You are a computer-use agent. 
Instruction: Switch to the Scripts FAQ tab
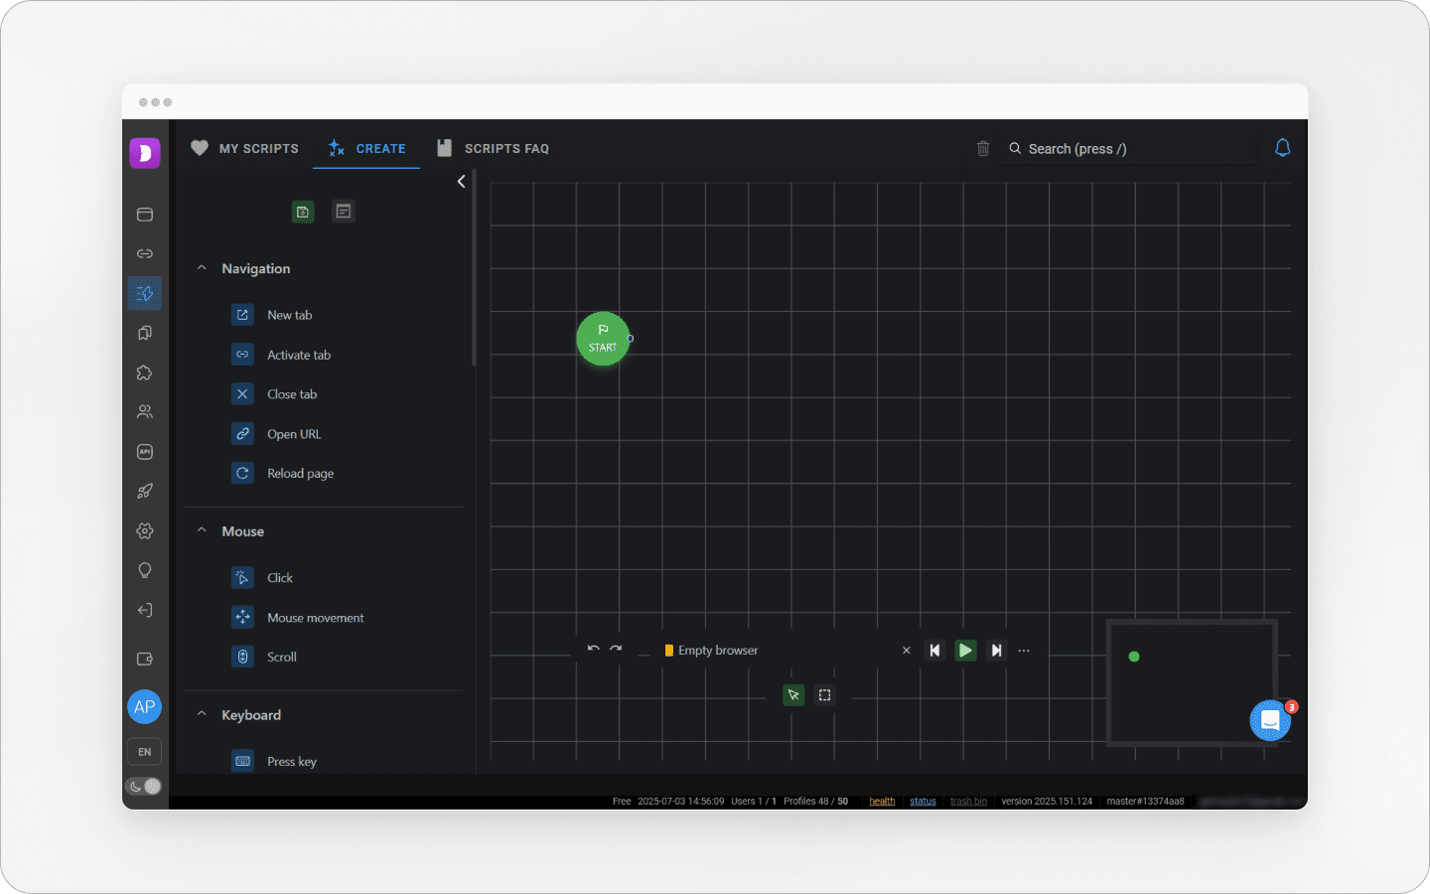(x=493, y=148)
